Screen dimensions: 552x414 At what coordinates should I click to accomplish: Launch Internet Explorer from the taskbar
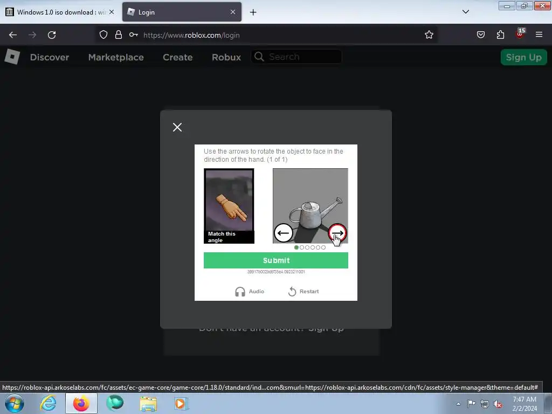[x=48, y=403]
